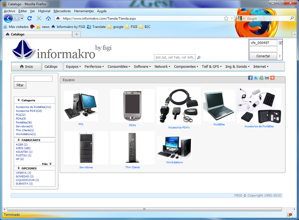This screenshot has width=299, height=220.
Task: Open a new tab with the plus button
Action: pos(77,34)
